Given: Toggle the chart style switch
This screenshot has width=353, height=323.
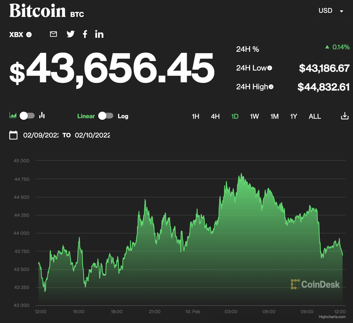Looking at the screenshot, I should click(27, 116).
